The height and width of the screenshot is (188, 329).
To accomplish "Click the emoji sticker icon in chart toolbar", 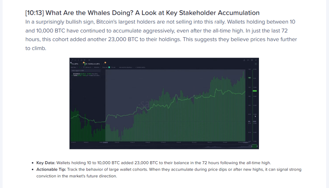I will point(85,60).
